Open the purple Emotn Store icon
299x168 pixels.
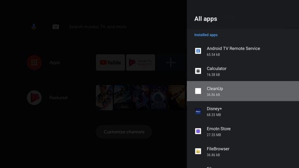(198, 131)
